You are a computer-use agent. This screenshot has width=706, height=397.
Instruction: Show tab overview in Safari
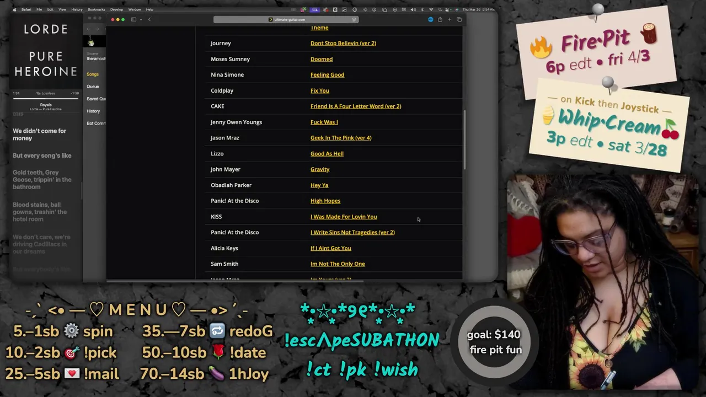pos(459,20)
